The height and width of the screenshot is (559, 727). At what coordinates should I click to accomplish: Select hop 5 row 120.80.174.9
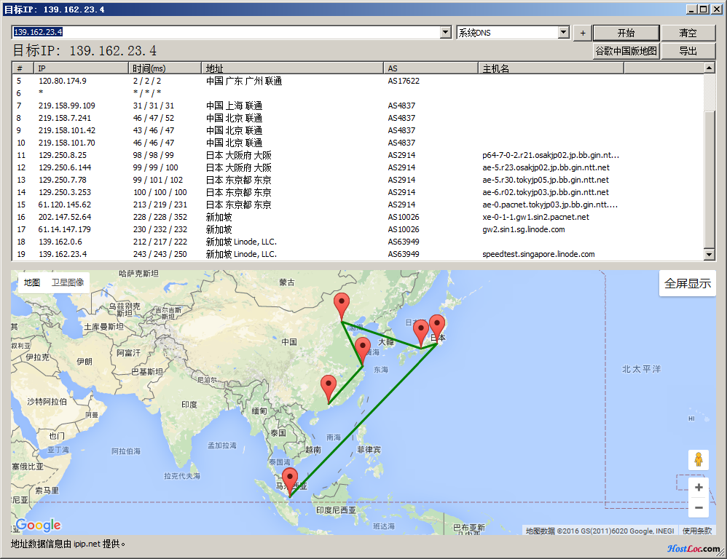pos(357,81)
